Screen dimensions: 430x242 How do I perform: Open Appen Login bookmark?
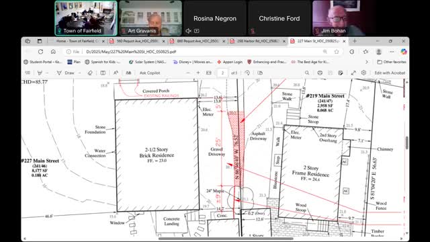coord(230,62)
